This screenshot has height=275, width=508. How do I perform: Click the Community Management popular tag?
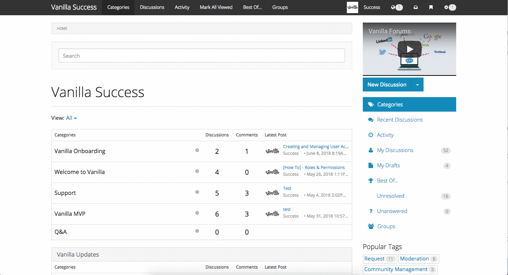400,269
